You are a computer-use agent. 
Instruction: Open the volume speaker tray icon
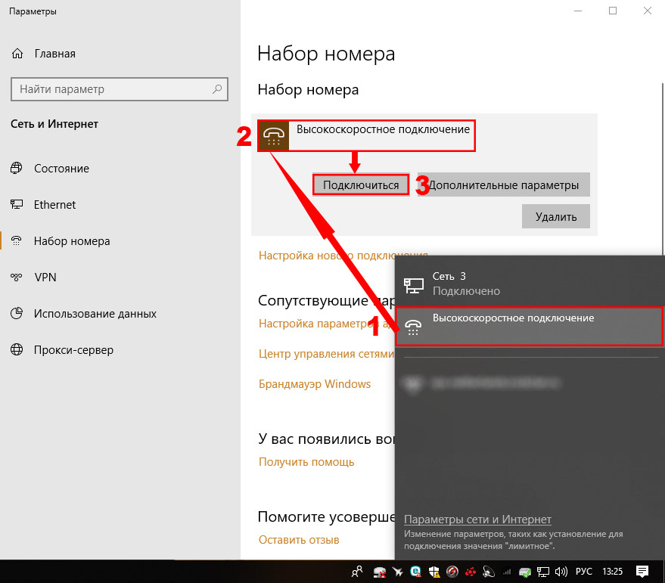[x=561, y=572]
